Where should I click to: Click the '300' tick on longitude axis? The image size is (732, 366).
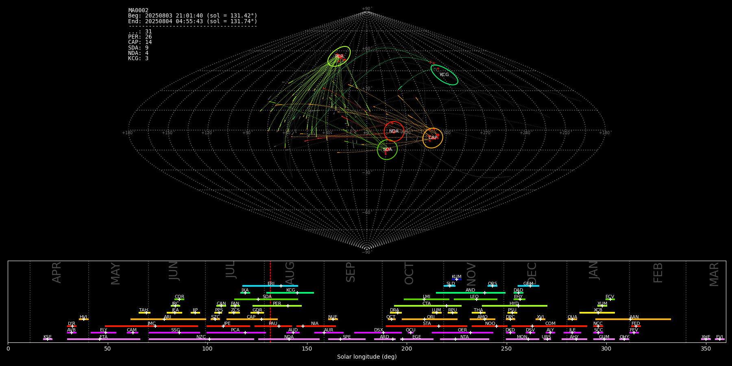[606, 349]
